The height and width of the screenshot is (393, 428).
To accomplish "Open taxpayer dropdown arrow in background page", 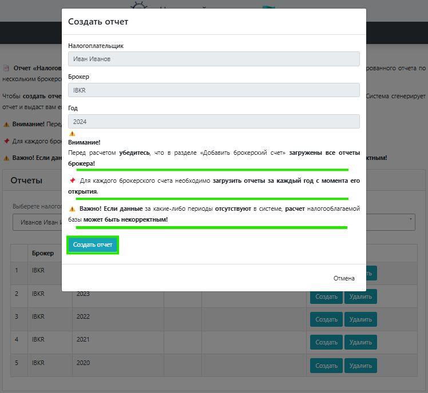I will (410, 219).
